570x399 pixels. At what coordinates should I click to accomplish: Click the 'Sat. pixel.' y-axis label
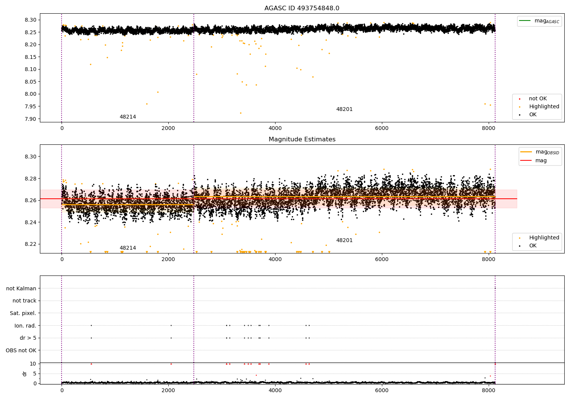[x=23, y=313]
